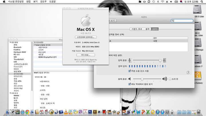Open Keynote podium icon in dock
Image resolution: width=206 pixels, height=116 pixels.
click(124, 112)
